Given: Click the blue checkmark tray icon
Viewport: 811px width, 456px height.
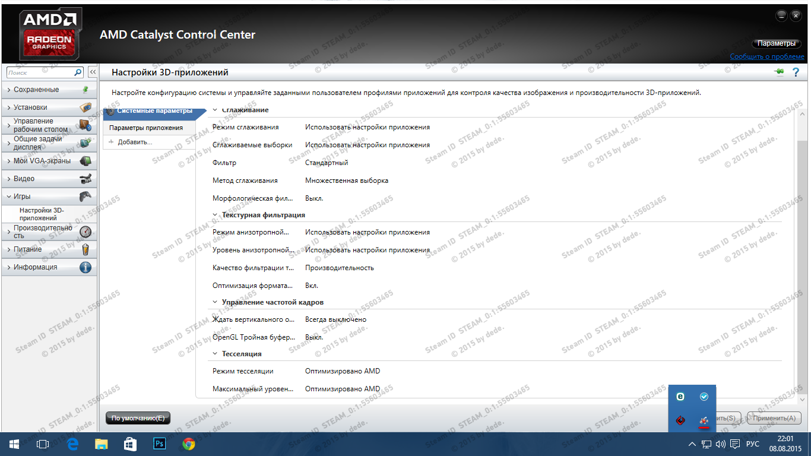Looking at the screenshot, I should pos(704,397).
